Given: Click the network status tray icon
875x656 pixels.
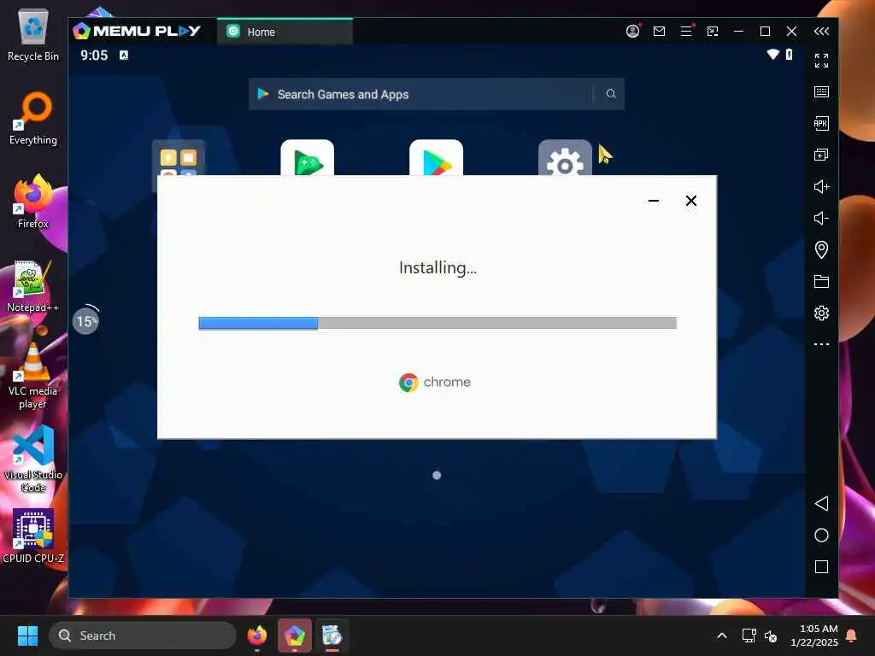Looking at the screenshot, I should tap(749, 635).
